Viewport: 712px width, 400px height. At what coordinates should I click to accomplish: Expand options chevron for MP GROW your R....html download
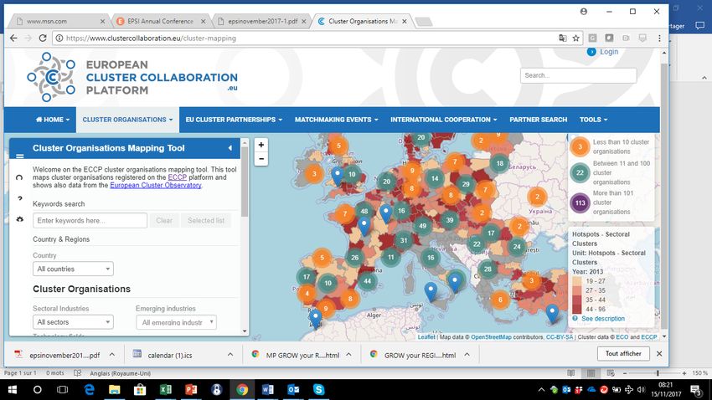pos(348,355)
